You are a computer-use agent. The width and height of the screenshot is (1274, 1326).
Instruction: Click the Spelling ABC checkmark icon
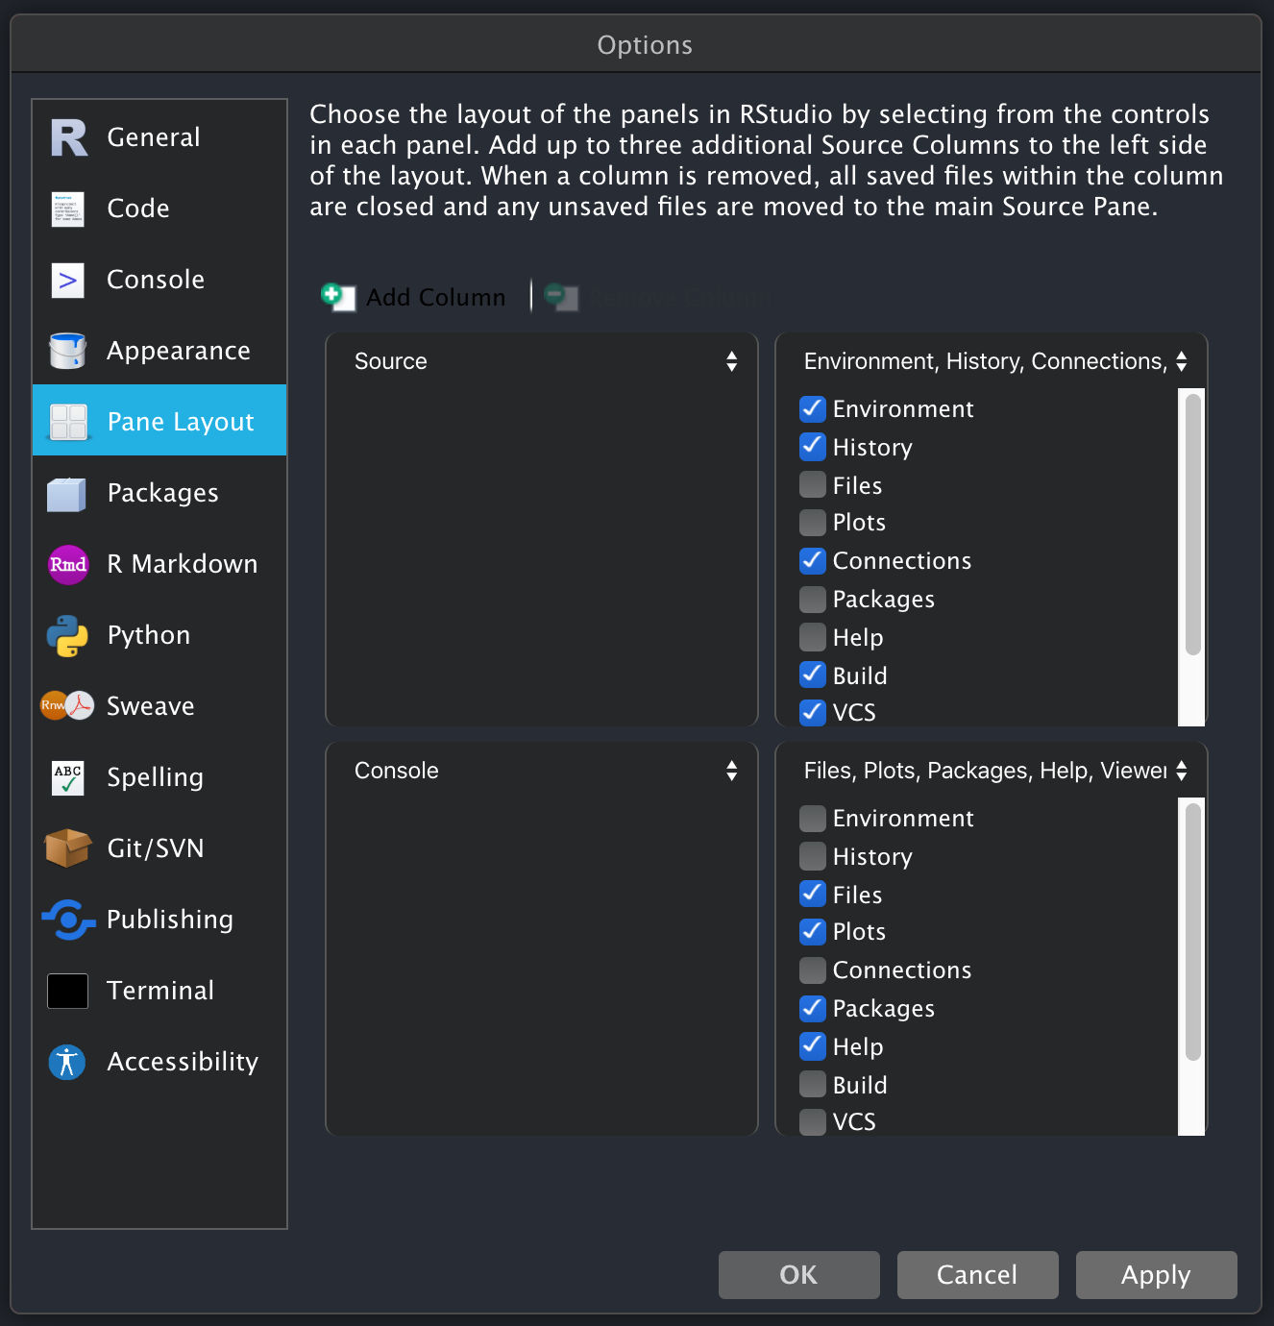(66, 777)
